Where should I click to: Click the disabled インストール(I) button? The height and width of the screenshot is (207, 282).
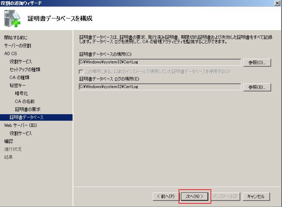click(x=225, y=196)
